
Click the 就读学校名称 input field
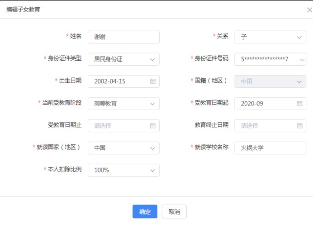(270, 148)
